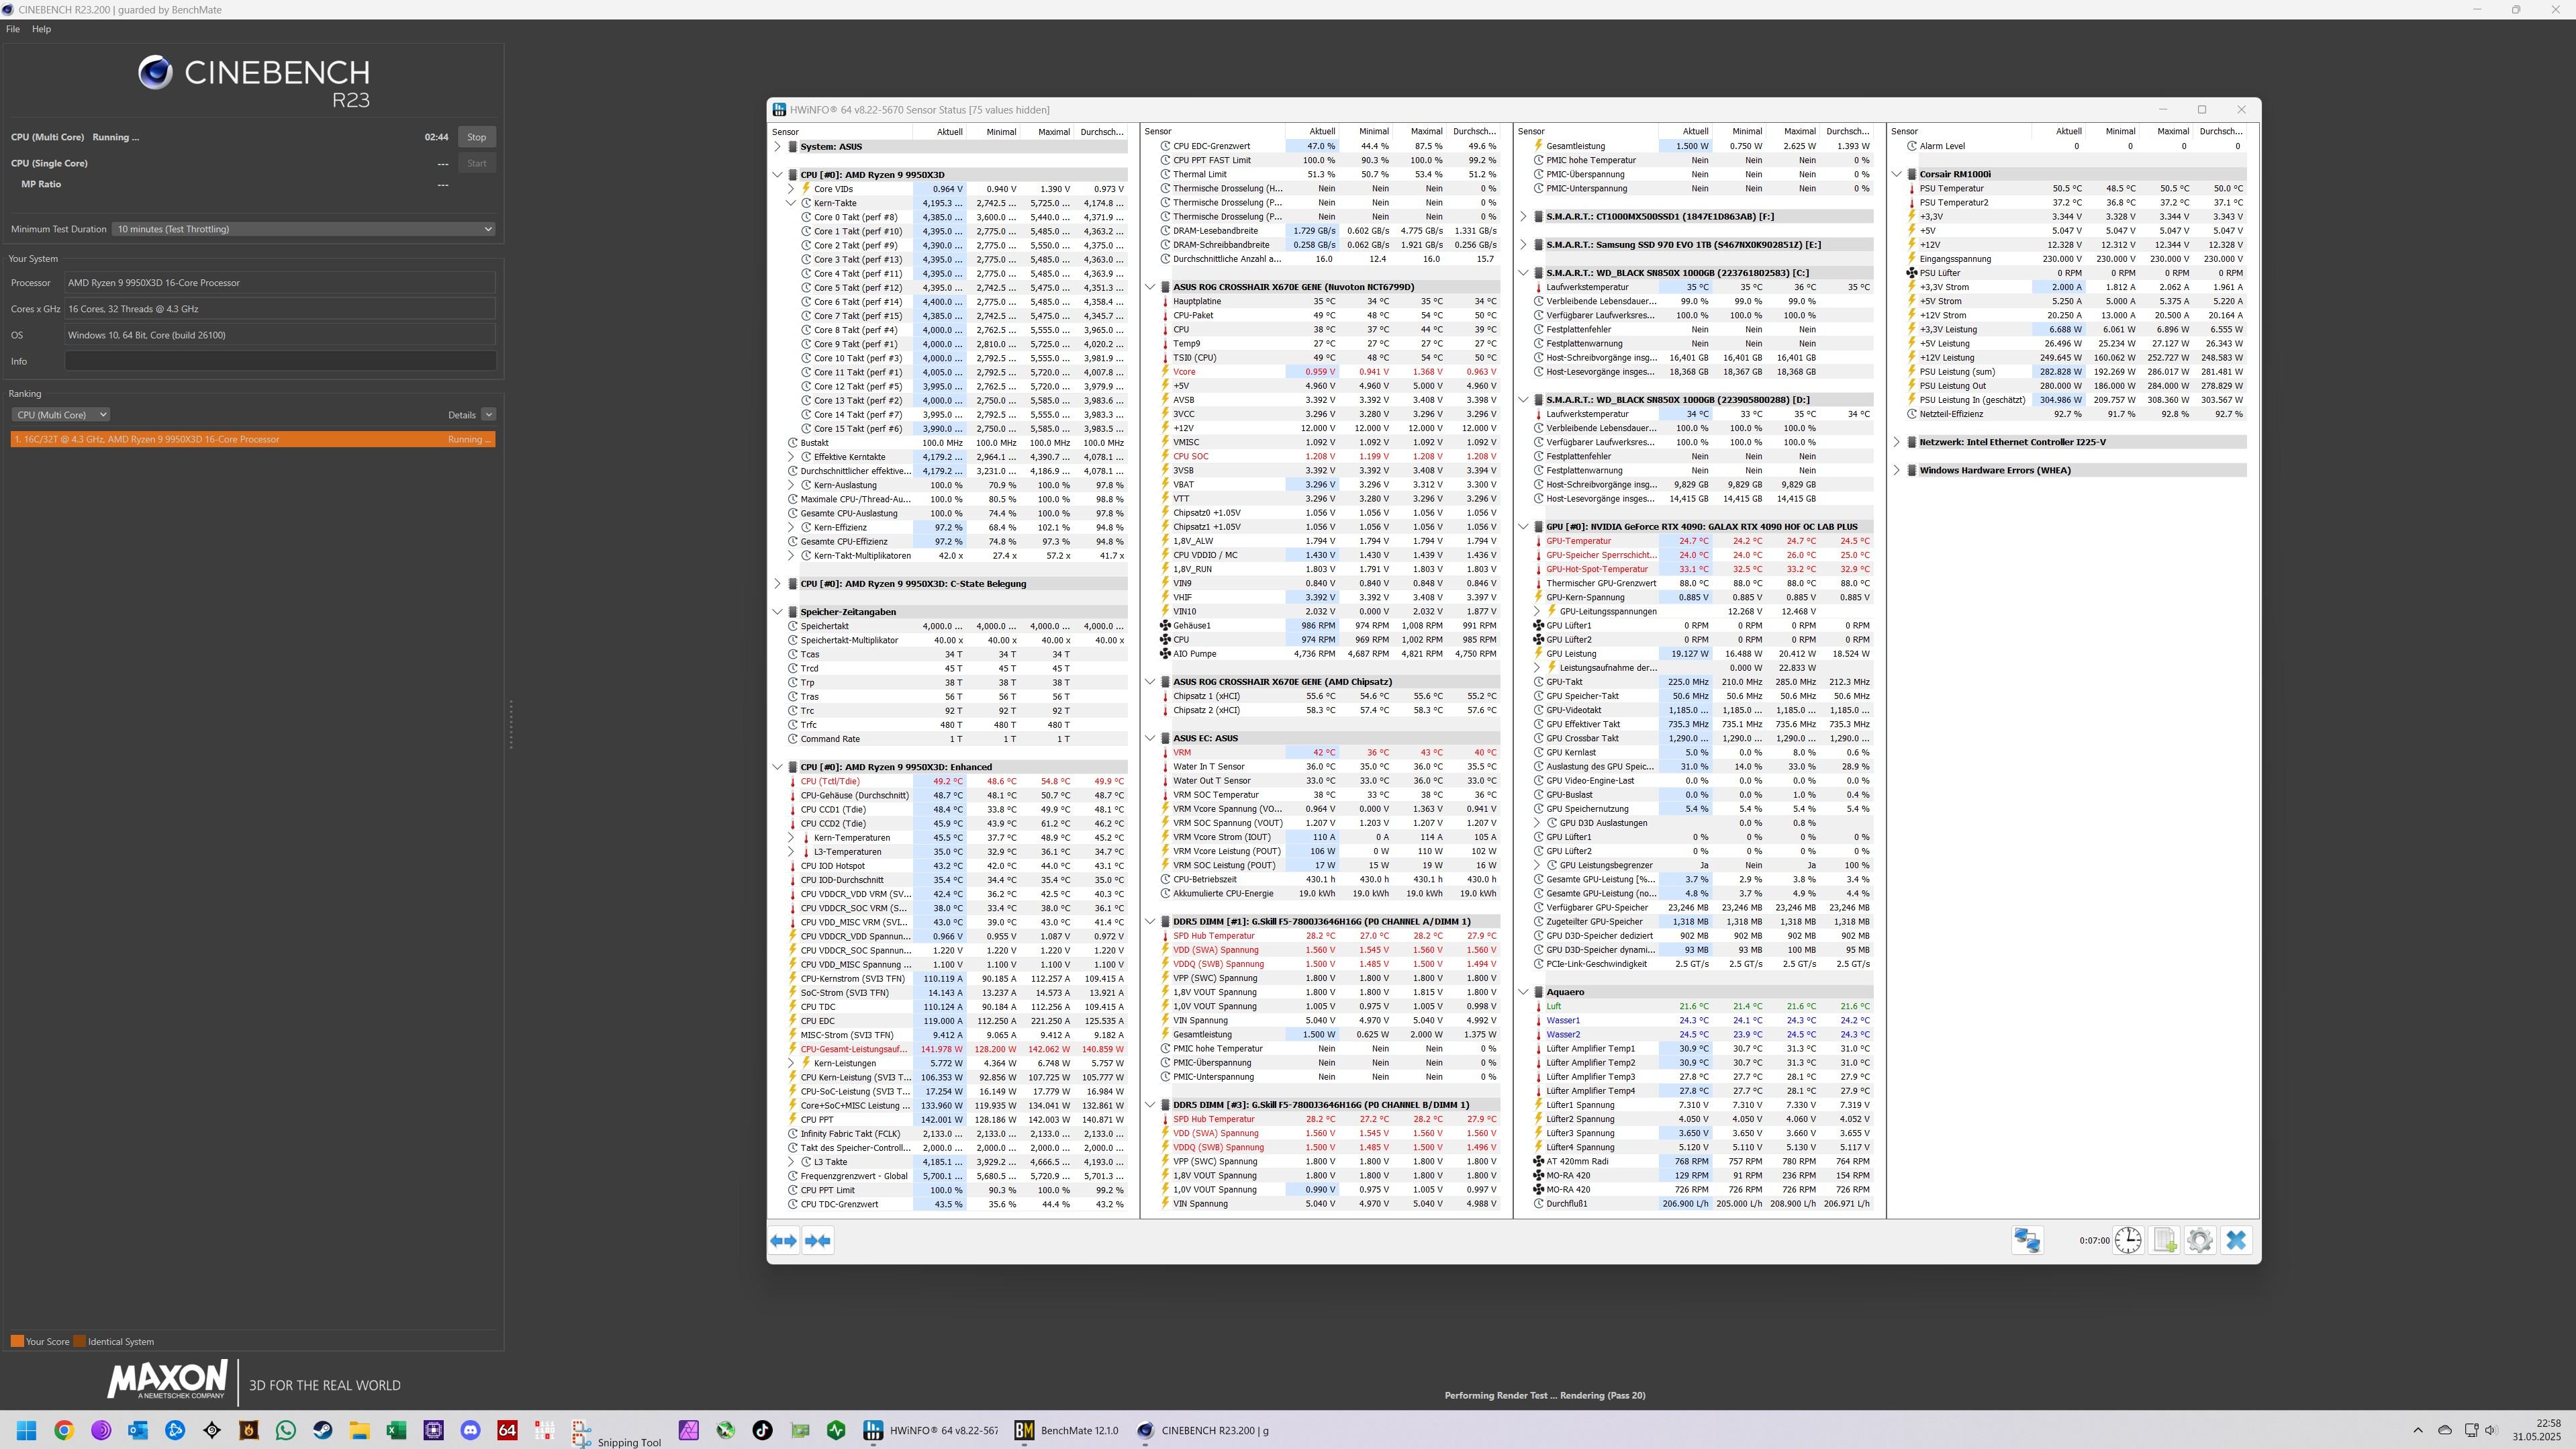
Task: Expand Windows Hardware Errors (WHEA) group
Action: pyautogui.click(x=1897, y=470)
